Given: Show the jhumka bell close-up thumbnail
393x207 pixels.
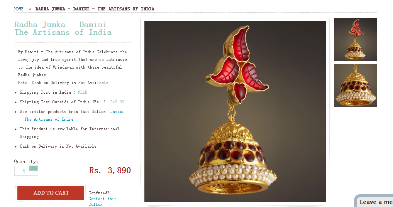Looking at the screenshot, I should point(356,85).
